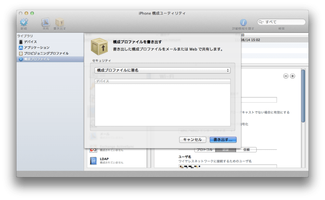Viewport: 325px width, 200px height.
Task: Open the 構成プロファイルに署名 security dropdown
Action: click(162, 70)
